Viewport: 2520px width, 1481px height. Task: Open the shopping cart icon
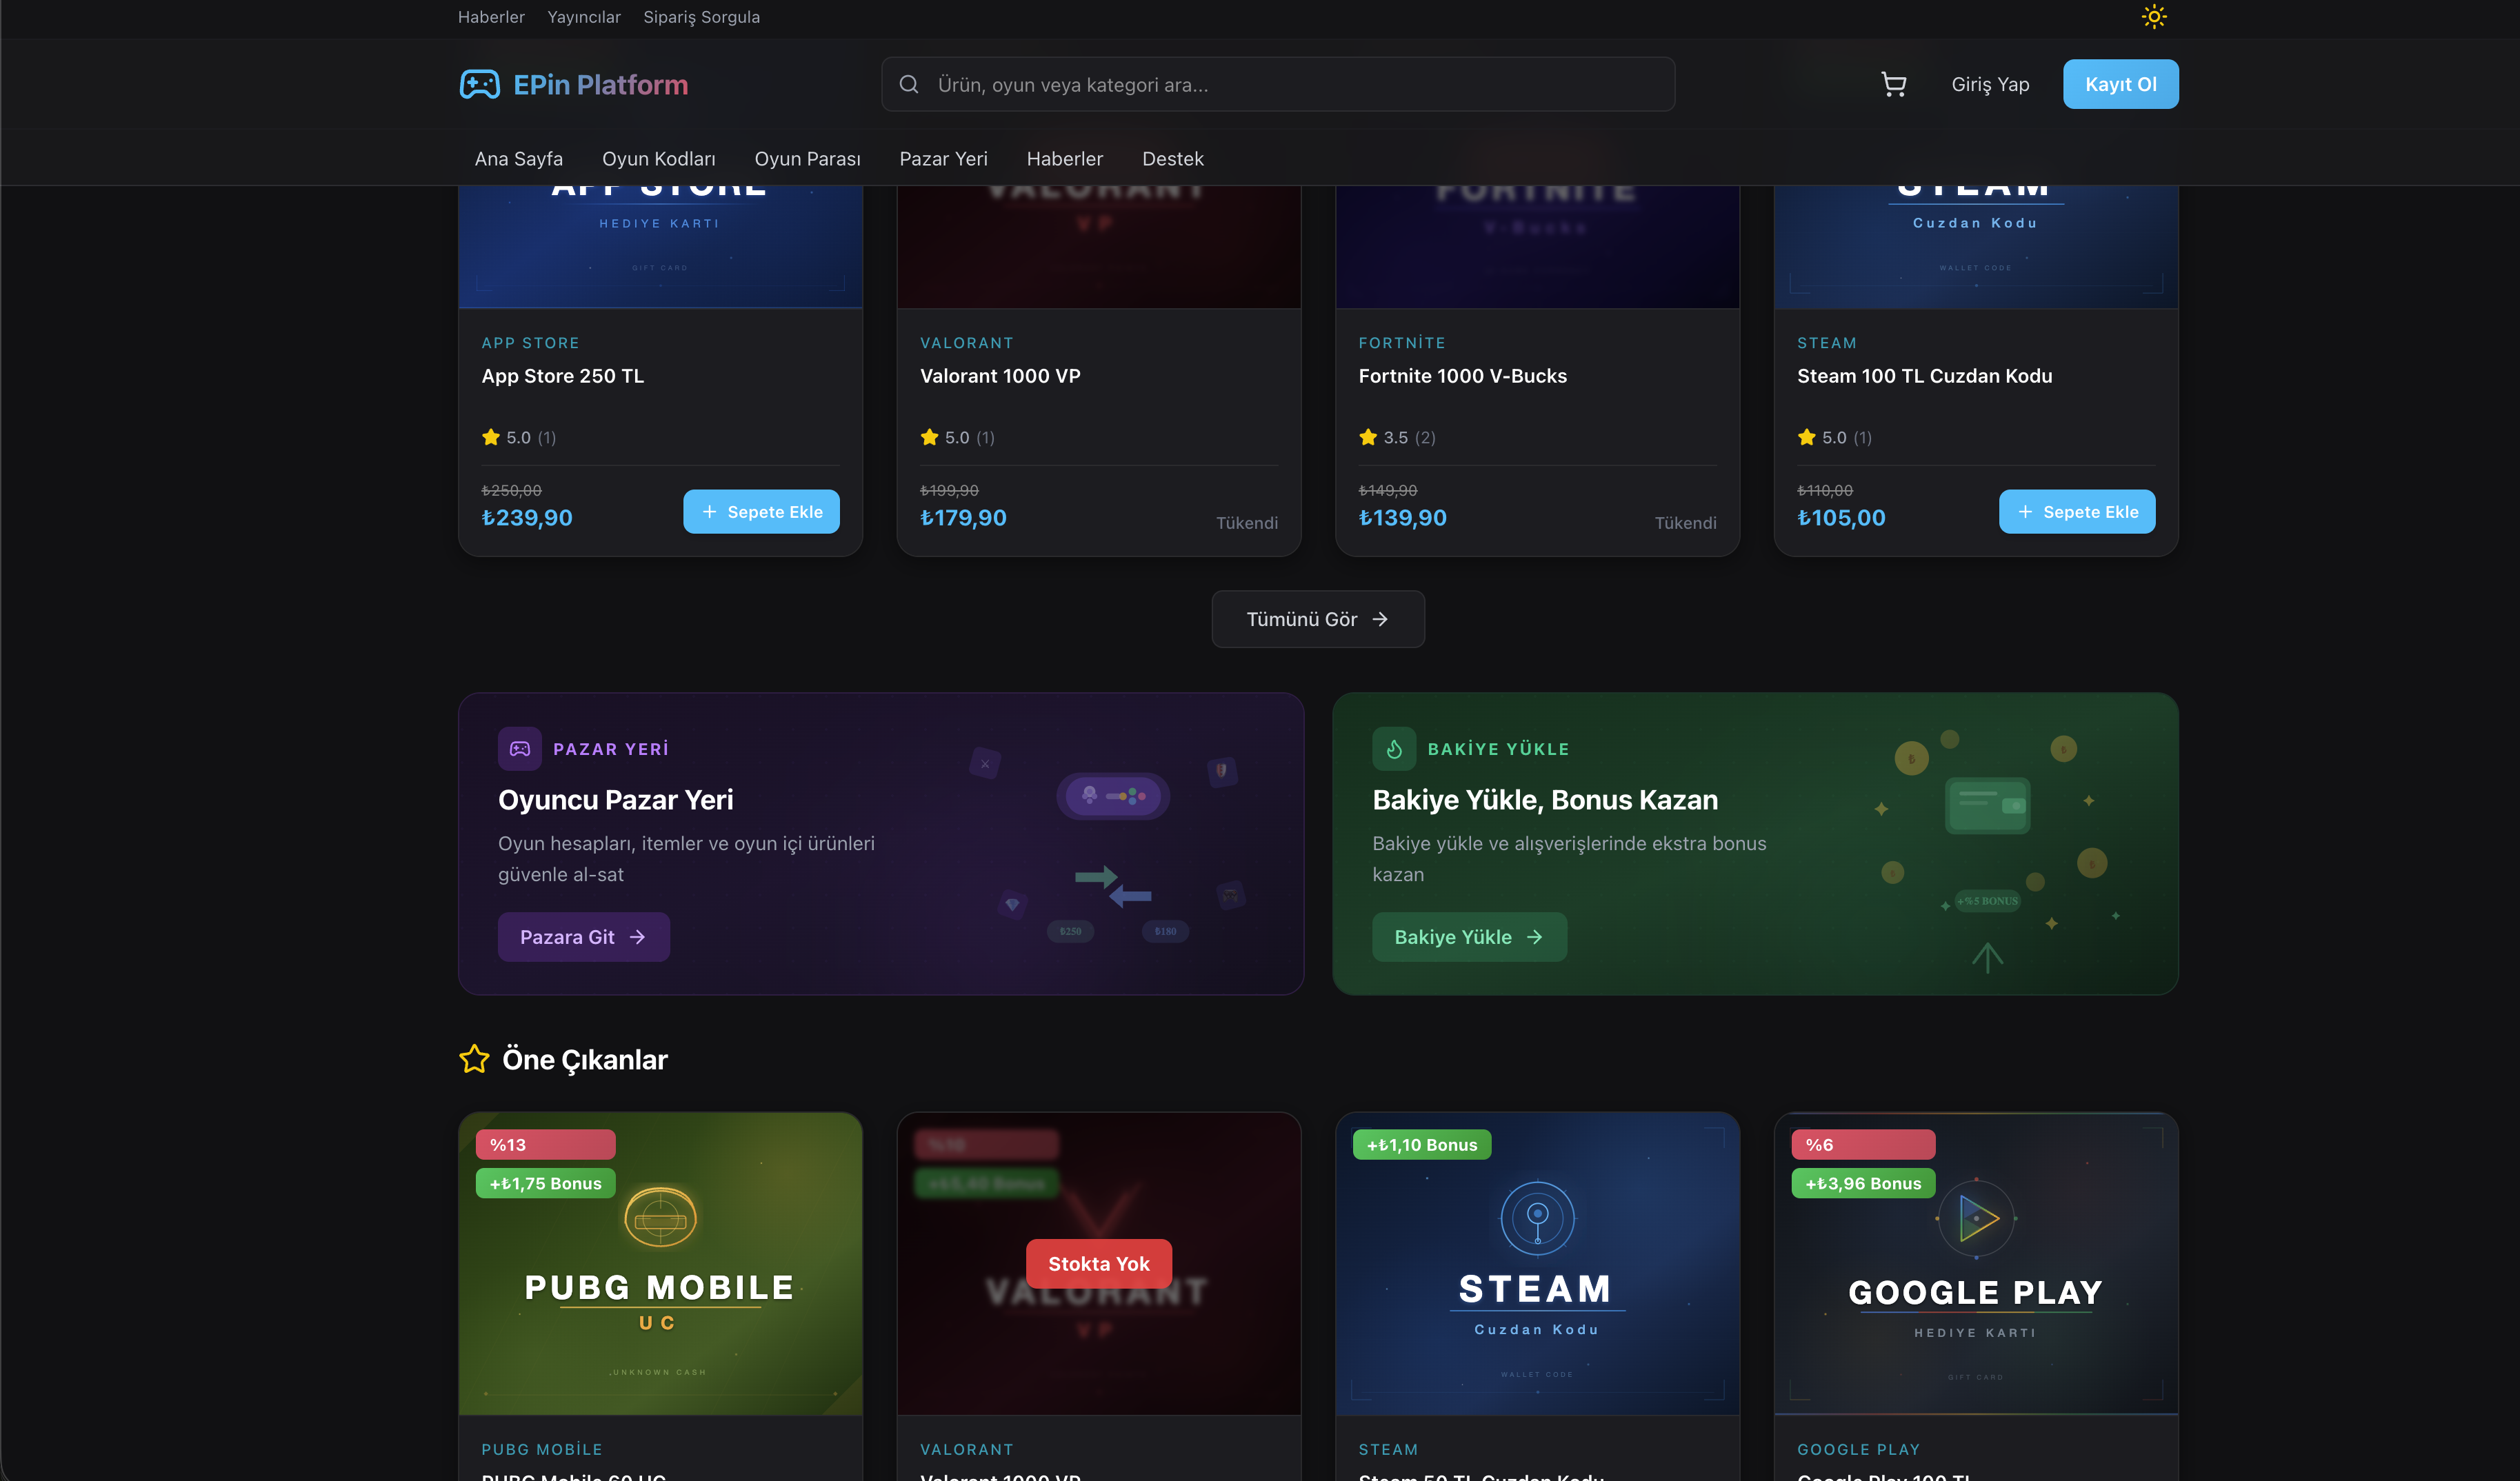point(1893,85)
